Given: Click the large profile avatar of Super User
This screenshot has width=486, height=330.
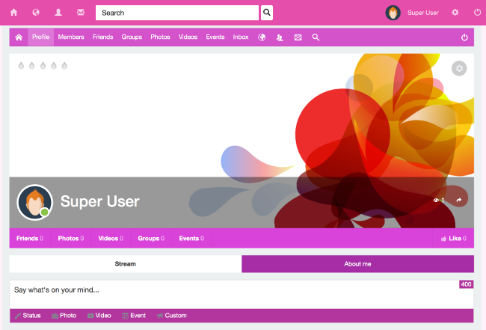Looking at the screenshot, I should tap(34, 202).
